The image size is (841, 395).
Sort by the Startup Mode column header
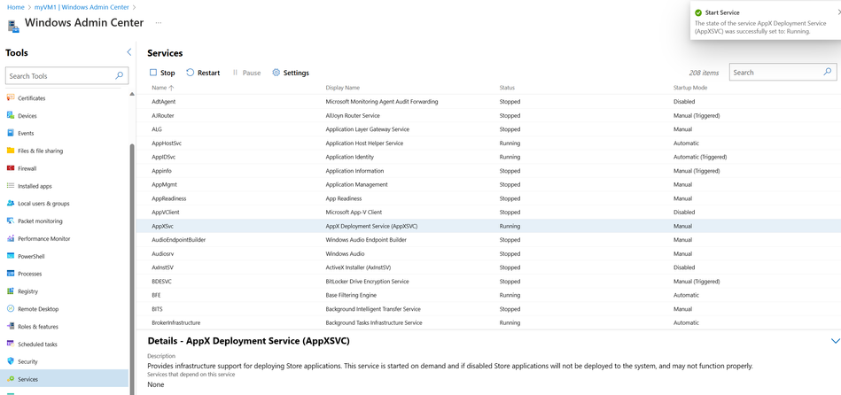tap(690, 88)
